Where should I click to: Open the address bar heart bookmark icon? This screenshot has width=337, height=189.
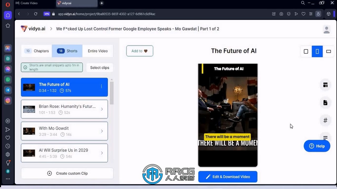point(303,14)
